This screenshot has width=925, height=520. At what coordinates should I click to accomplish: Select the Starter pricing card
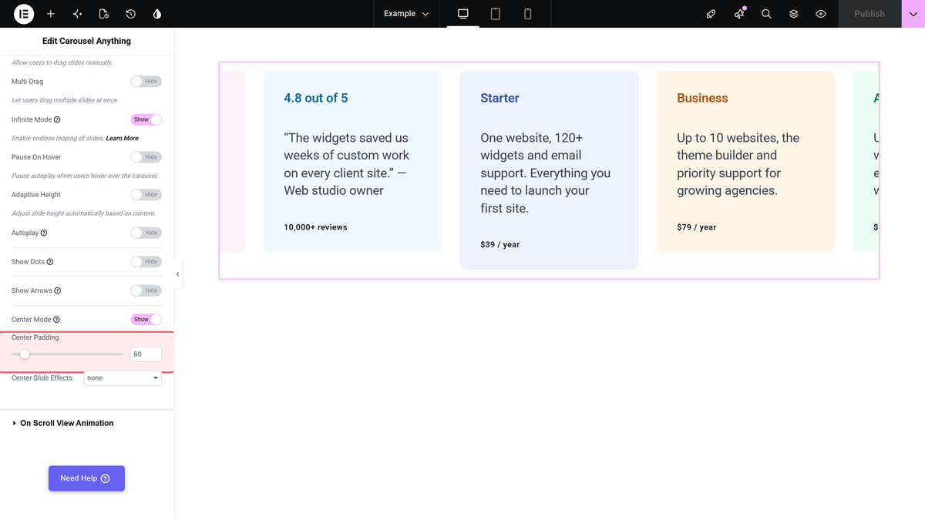[x=550, y=170]
